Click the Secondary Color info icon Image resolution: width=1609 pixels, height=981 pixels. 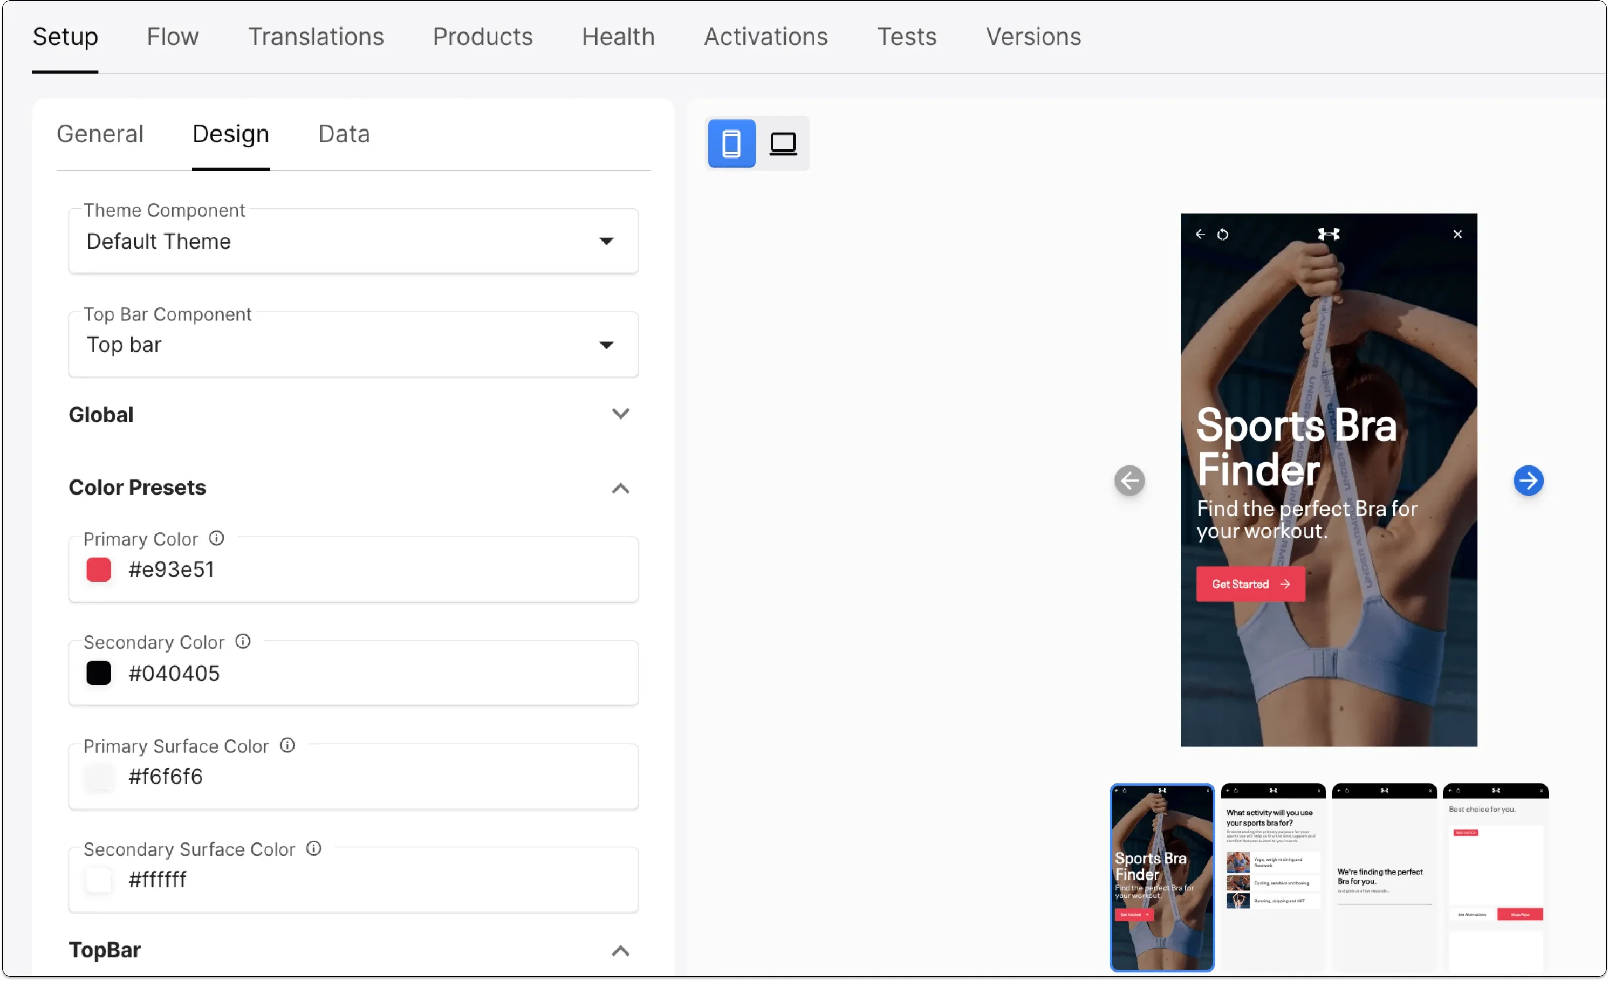pos(242,641)
